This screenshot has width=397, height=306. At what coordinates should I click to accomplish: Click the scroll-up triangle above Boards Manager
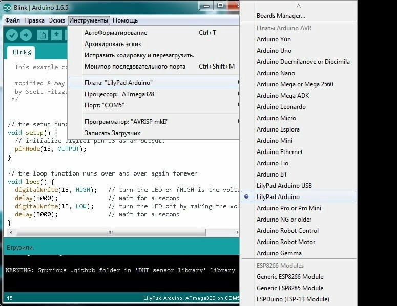(x=298, y=6)
